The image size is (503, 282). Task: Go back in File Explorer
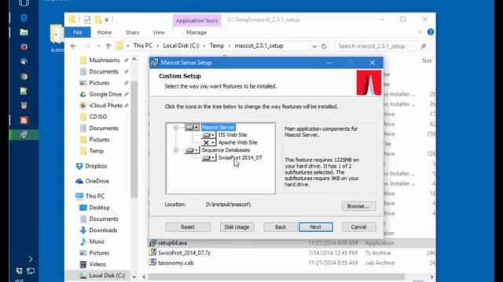coord(73,46)
